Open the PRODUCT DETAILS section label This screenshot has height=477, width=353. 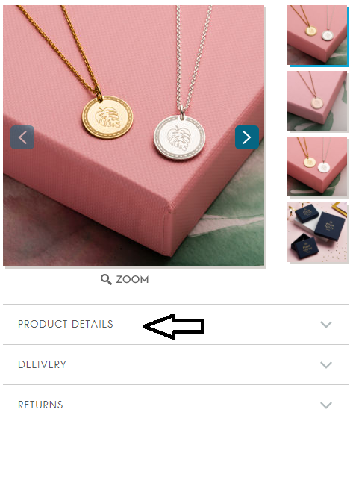(x=66, y=324)
